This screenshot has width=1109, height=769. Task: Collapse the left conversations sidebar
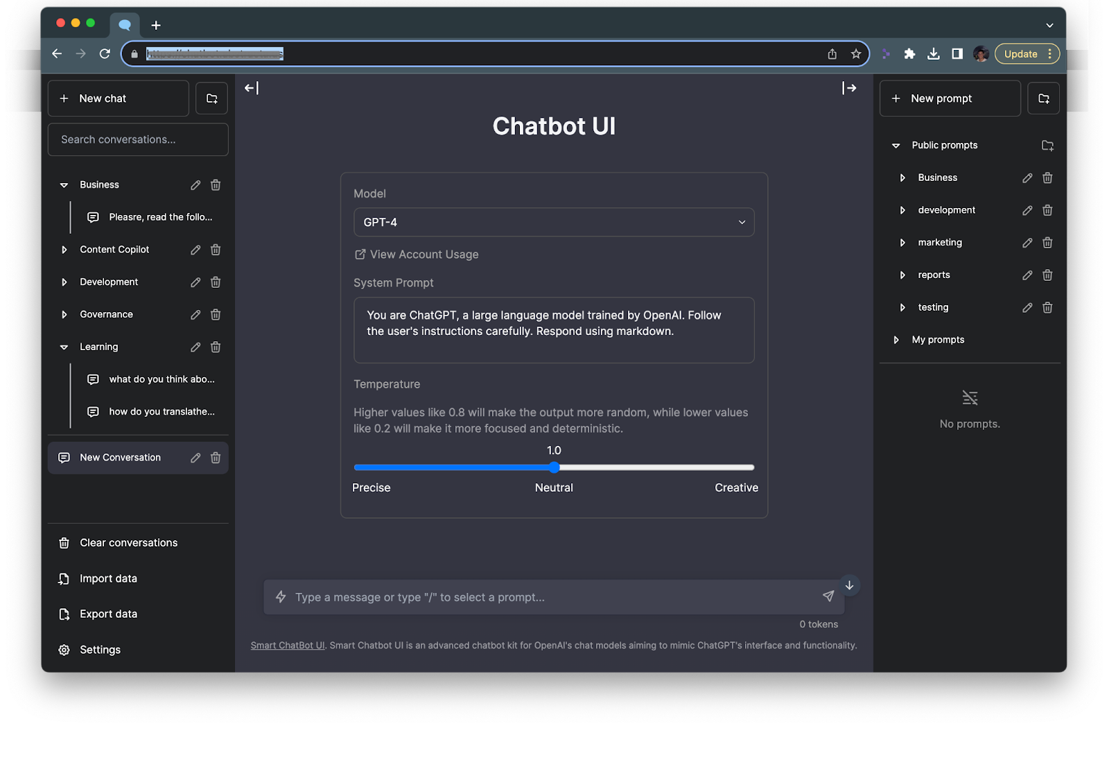click(x=252, y=88)
